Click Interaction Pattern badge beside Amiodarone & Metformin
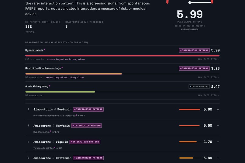The height and width of the screenshot is (163, 245). tap(88, 158)
